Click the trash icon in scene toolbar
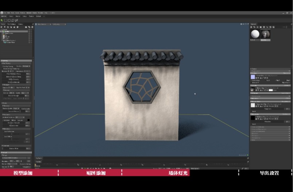 (x=32, y=27)
